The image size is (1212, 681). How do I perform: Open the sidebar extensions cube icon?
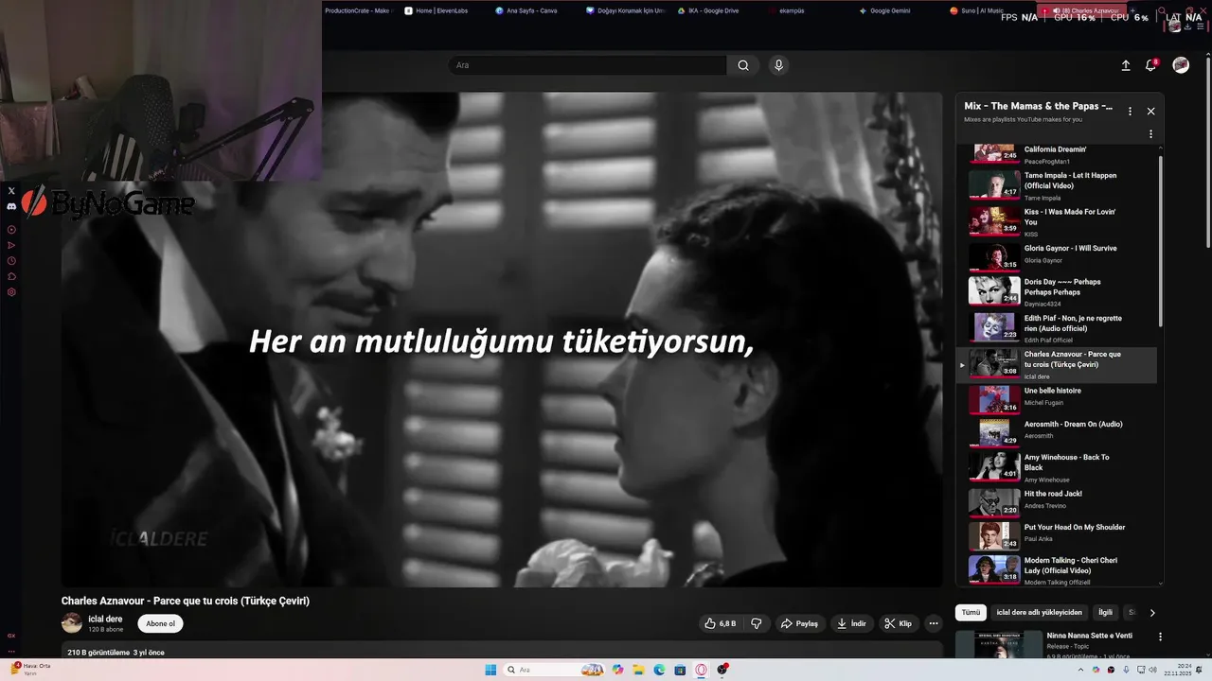pyautogui.click(x=11, y=276)
